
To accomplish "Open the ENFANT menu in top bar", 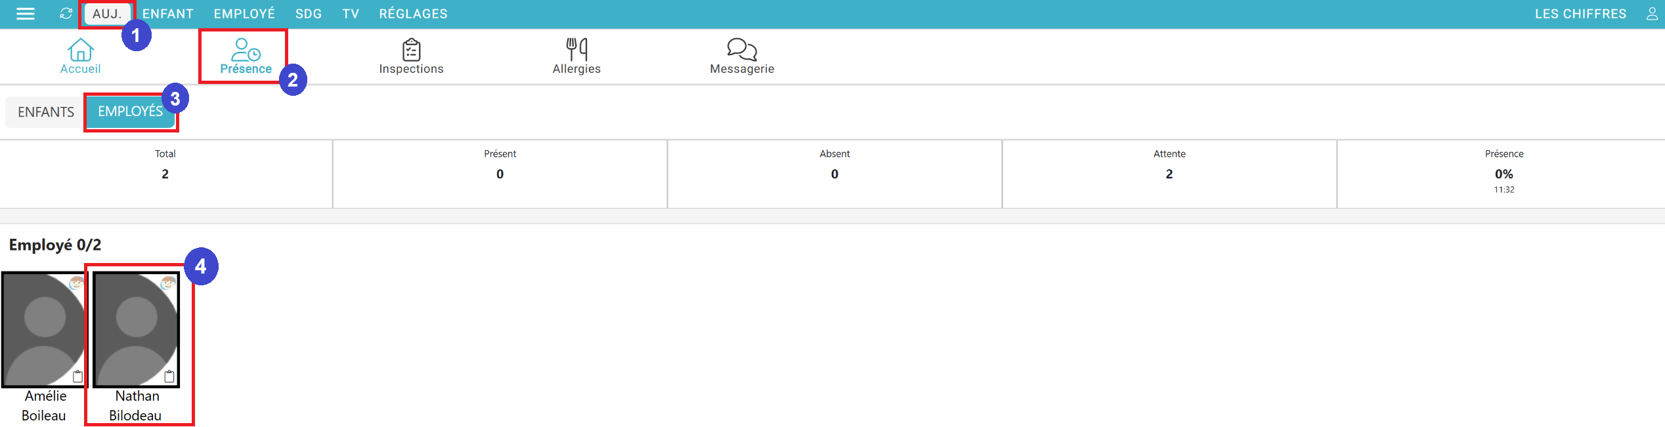I will [x=168, y=14].
